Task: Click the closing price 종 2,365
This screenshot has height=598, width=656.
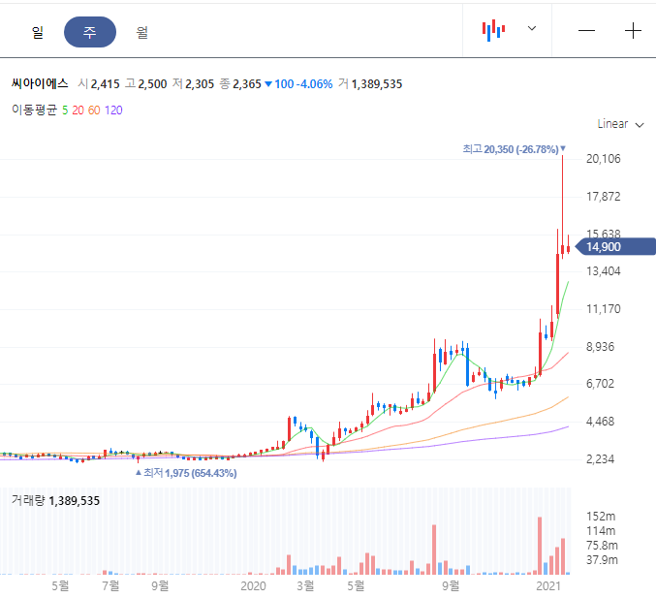Action: (x=240, y=84)
